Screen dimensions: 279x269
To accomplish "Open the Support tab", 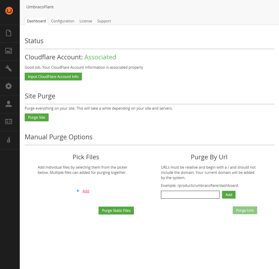I will (x=104, y=21).
